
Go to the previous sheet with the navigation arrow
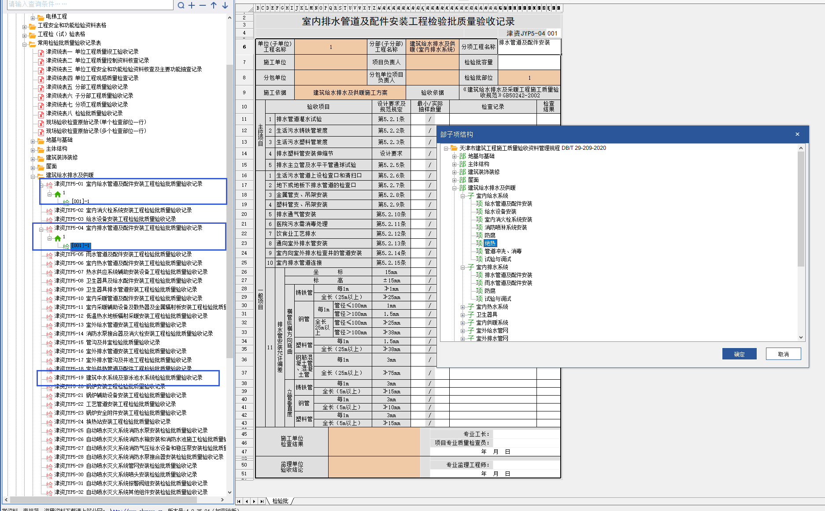[x=247, y=501]
